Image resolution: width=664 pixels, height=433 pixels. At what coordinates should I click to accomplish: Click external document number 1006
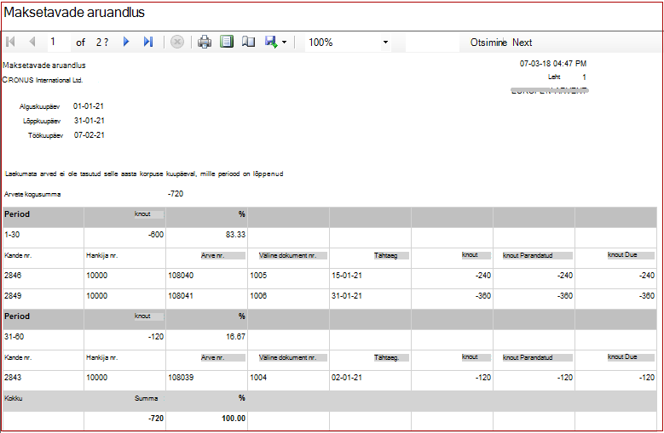pos(258,296)
